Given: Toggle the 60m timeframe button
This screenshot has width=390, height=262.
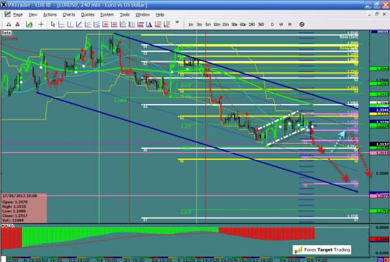Looking at the screenshot, I should point(242,24).
